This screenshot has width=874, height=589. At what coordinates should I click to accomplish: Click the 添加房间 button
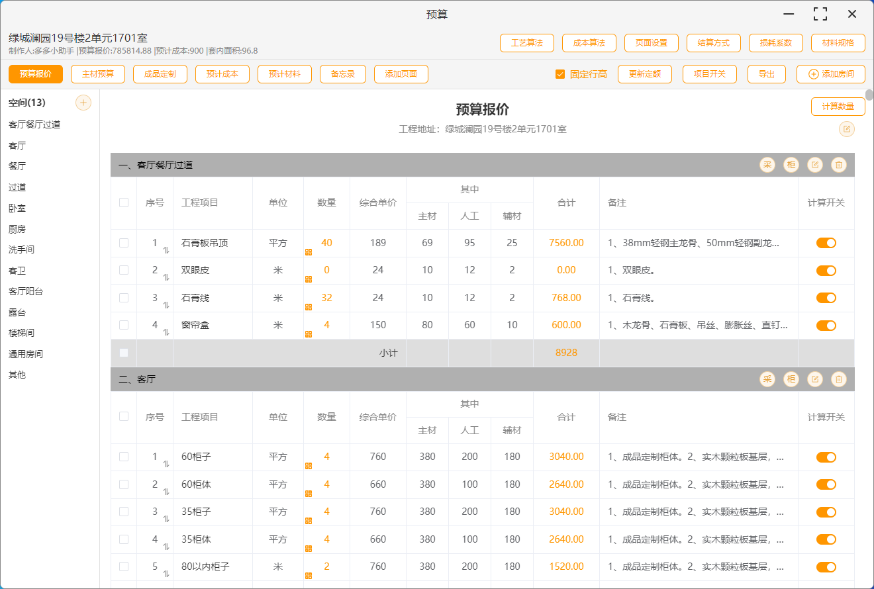830,74
